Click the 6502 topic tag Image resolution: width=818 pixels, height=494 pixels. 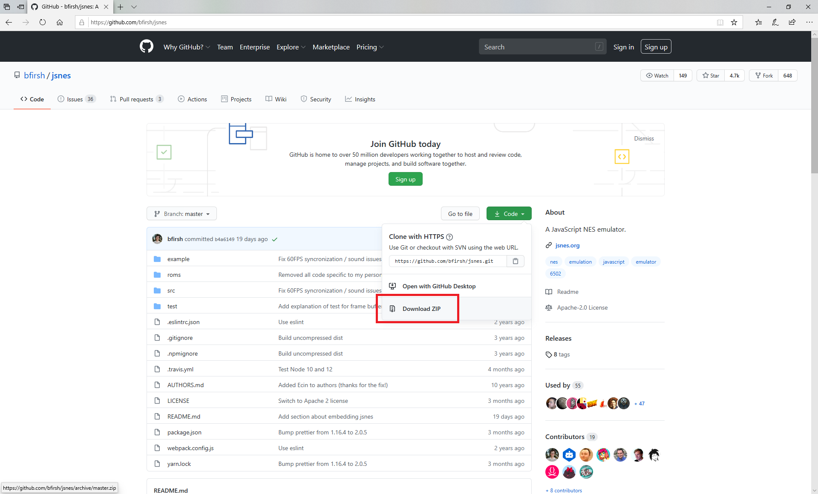[555, 274]
